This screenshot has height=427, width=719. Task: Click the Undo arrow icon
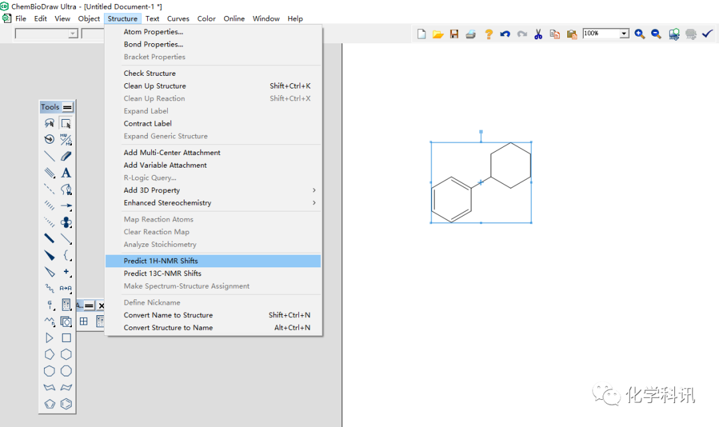tap(505, 34)
